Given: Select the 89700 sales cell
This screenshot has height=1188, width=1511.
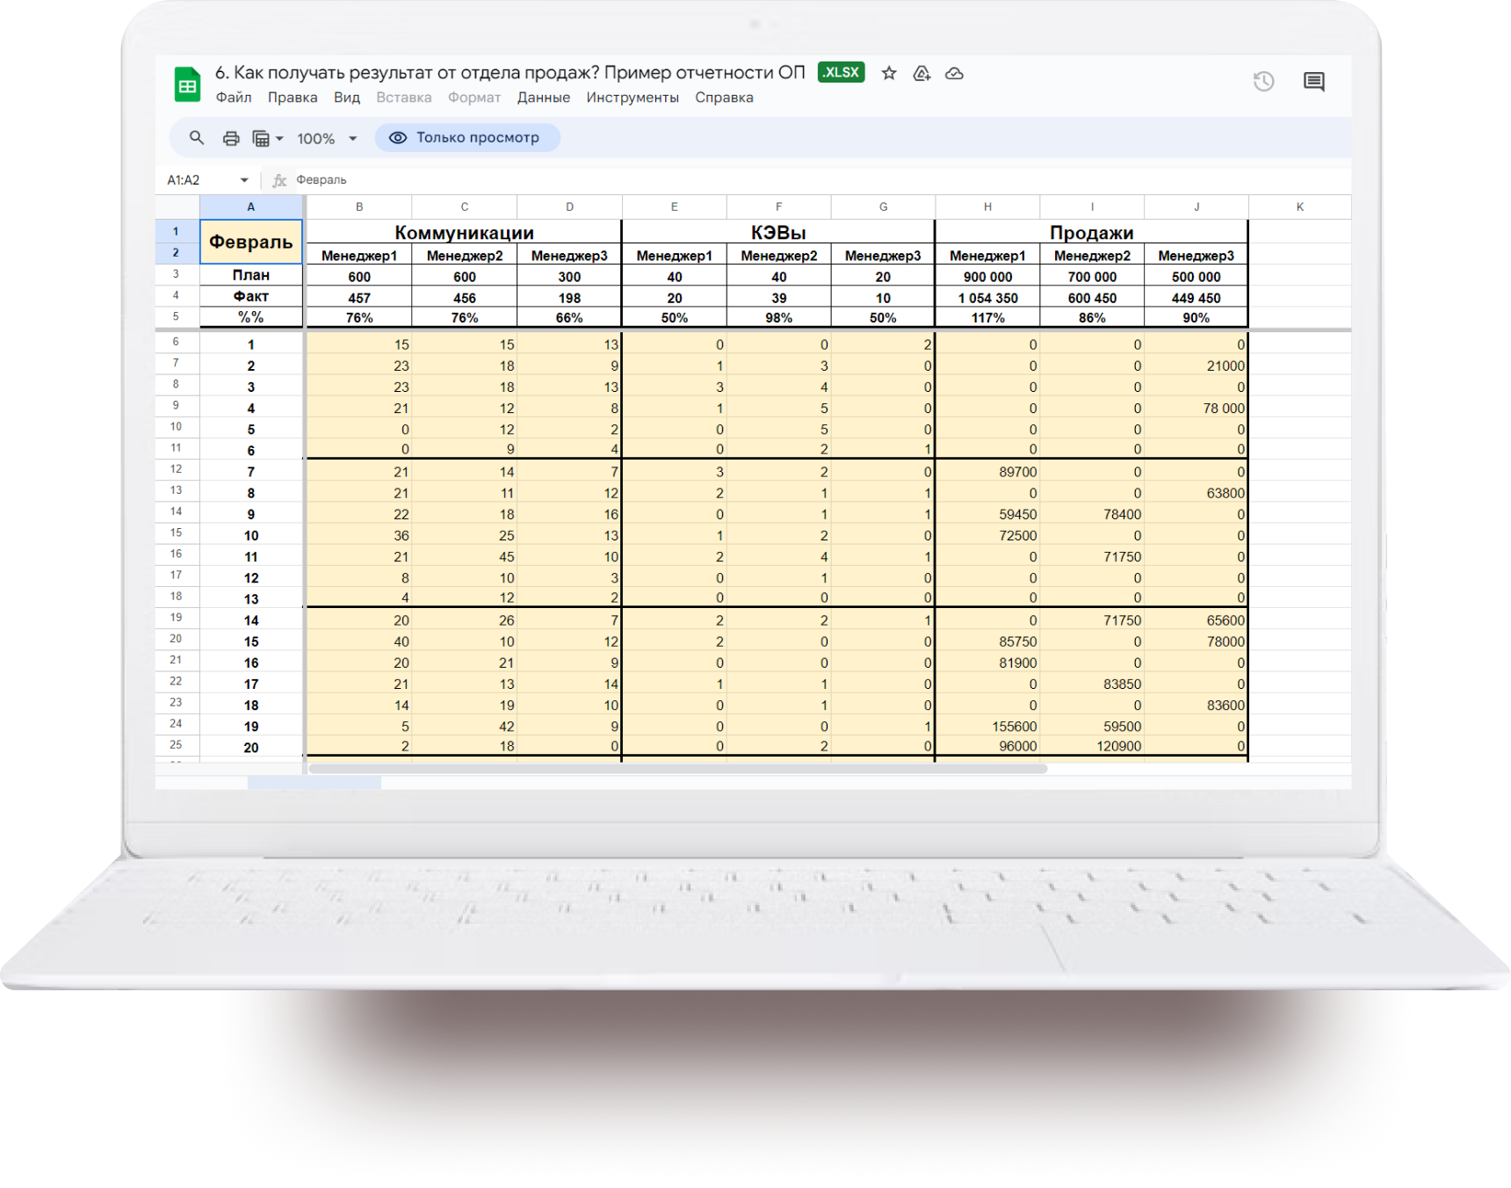Looking at the screenshot, I should pyautogui.click(x=988, y=472).
